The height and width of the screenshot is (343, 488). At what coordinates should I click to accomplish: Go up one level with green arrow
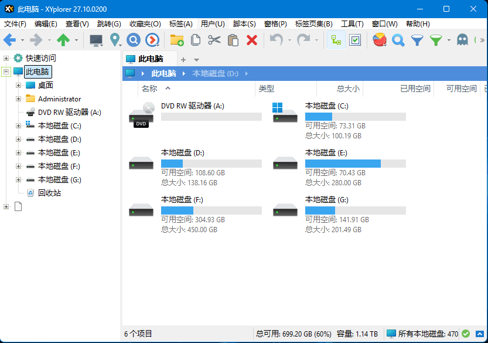coord(63,40)
